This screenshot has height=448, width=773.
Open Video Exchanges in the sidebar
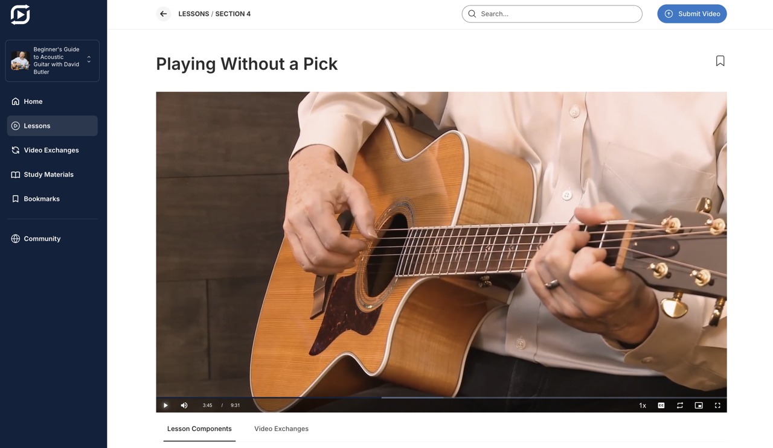click(x=53, y=150)
